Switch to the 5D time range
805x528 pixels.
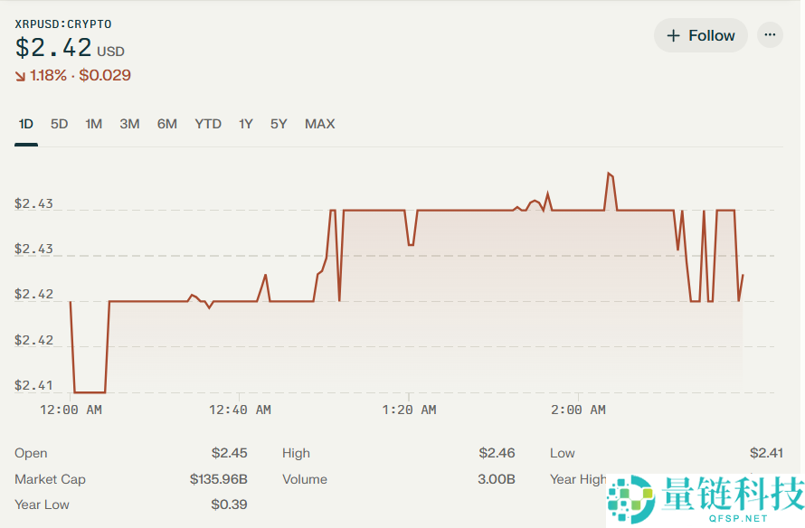click(x=59, y=124)
